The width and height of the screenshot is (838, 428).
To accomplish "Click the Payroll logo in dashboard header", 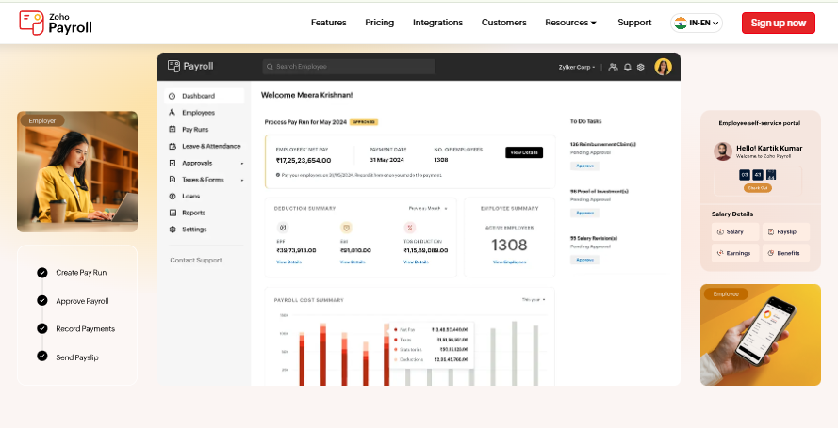I will click(190, 66).
